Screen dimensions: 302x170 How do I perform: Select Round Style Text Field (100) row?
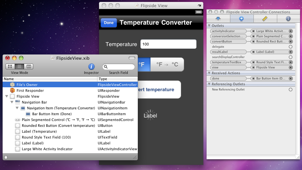pyautogui.click(x=70, y=137)
